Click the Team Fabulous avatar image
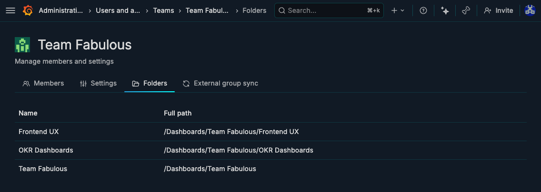Screen dimensions: 541x192 (x=22, y=45)
